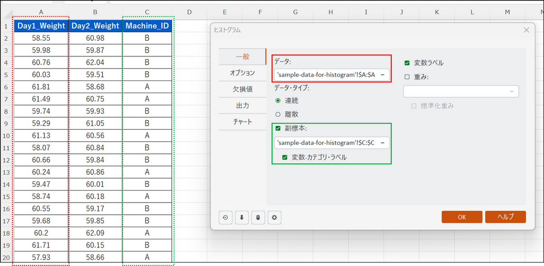Close the ヒストグラム dialog with the X
The height and width of the screenshot is (266, 544).
point(526,30)
